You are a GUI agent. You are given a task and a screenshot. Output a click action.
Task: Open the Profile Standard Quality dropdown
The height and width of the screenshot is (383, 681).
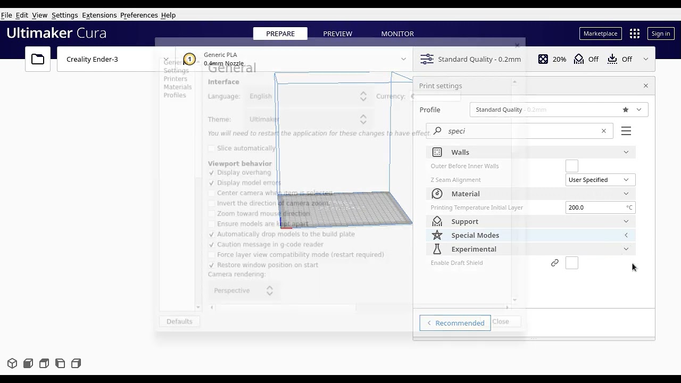[x=559, y=110]
